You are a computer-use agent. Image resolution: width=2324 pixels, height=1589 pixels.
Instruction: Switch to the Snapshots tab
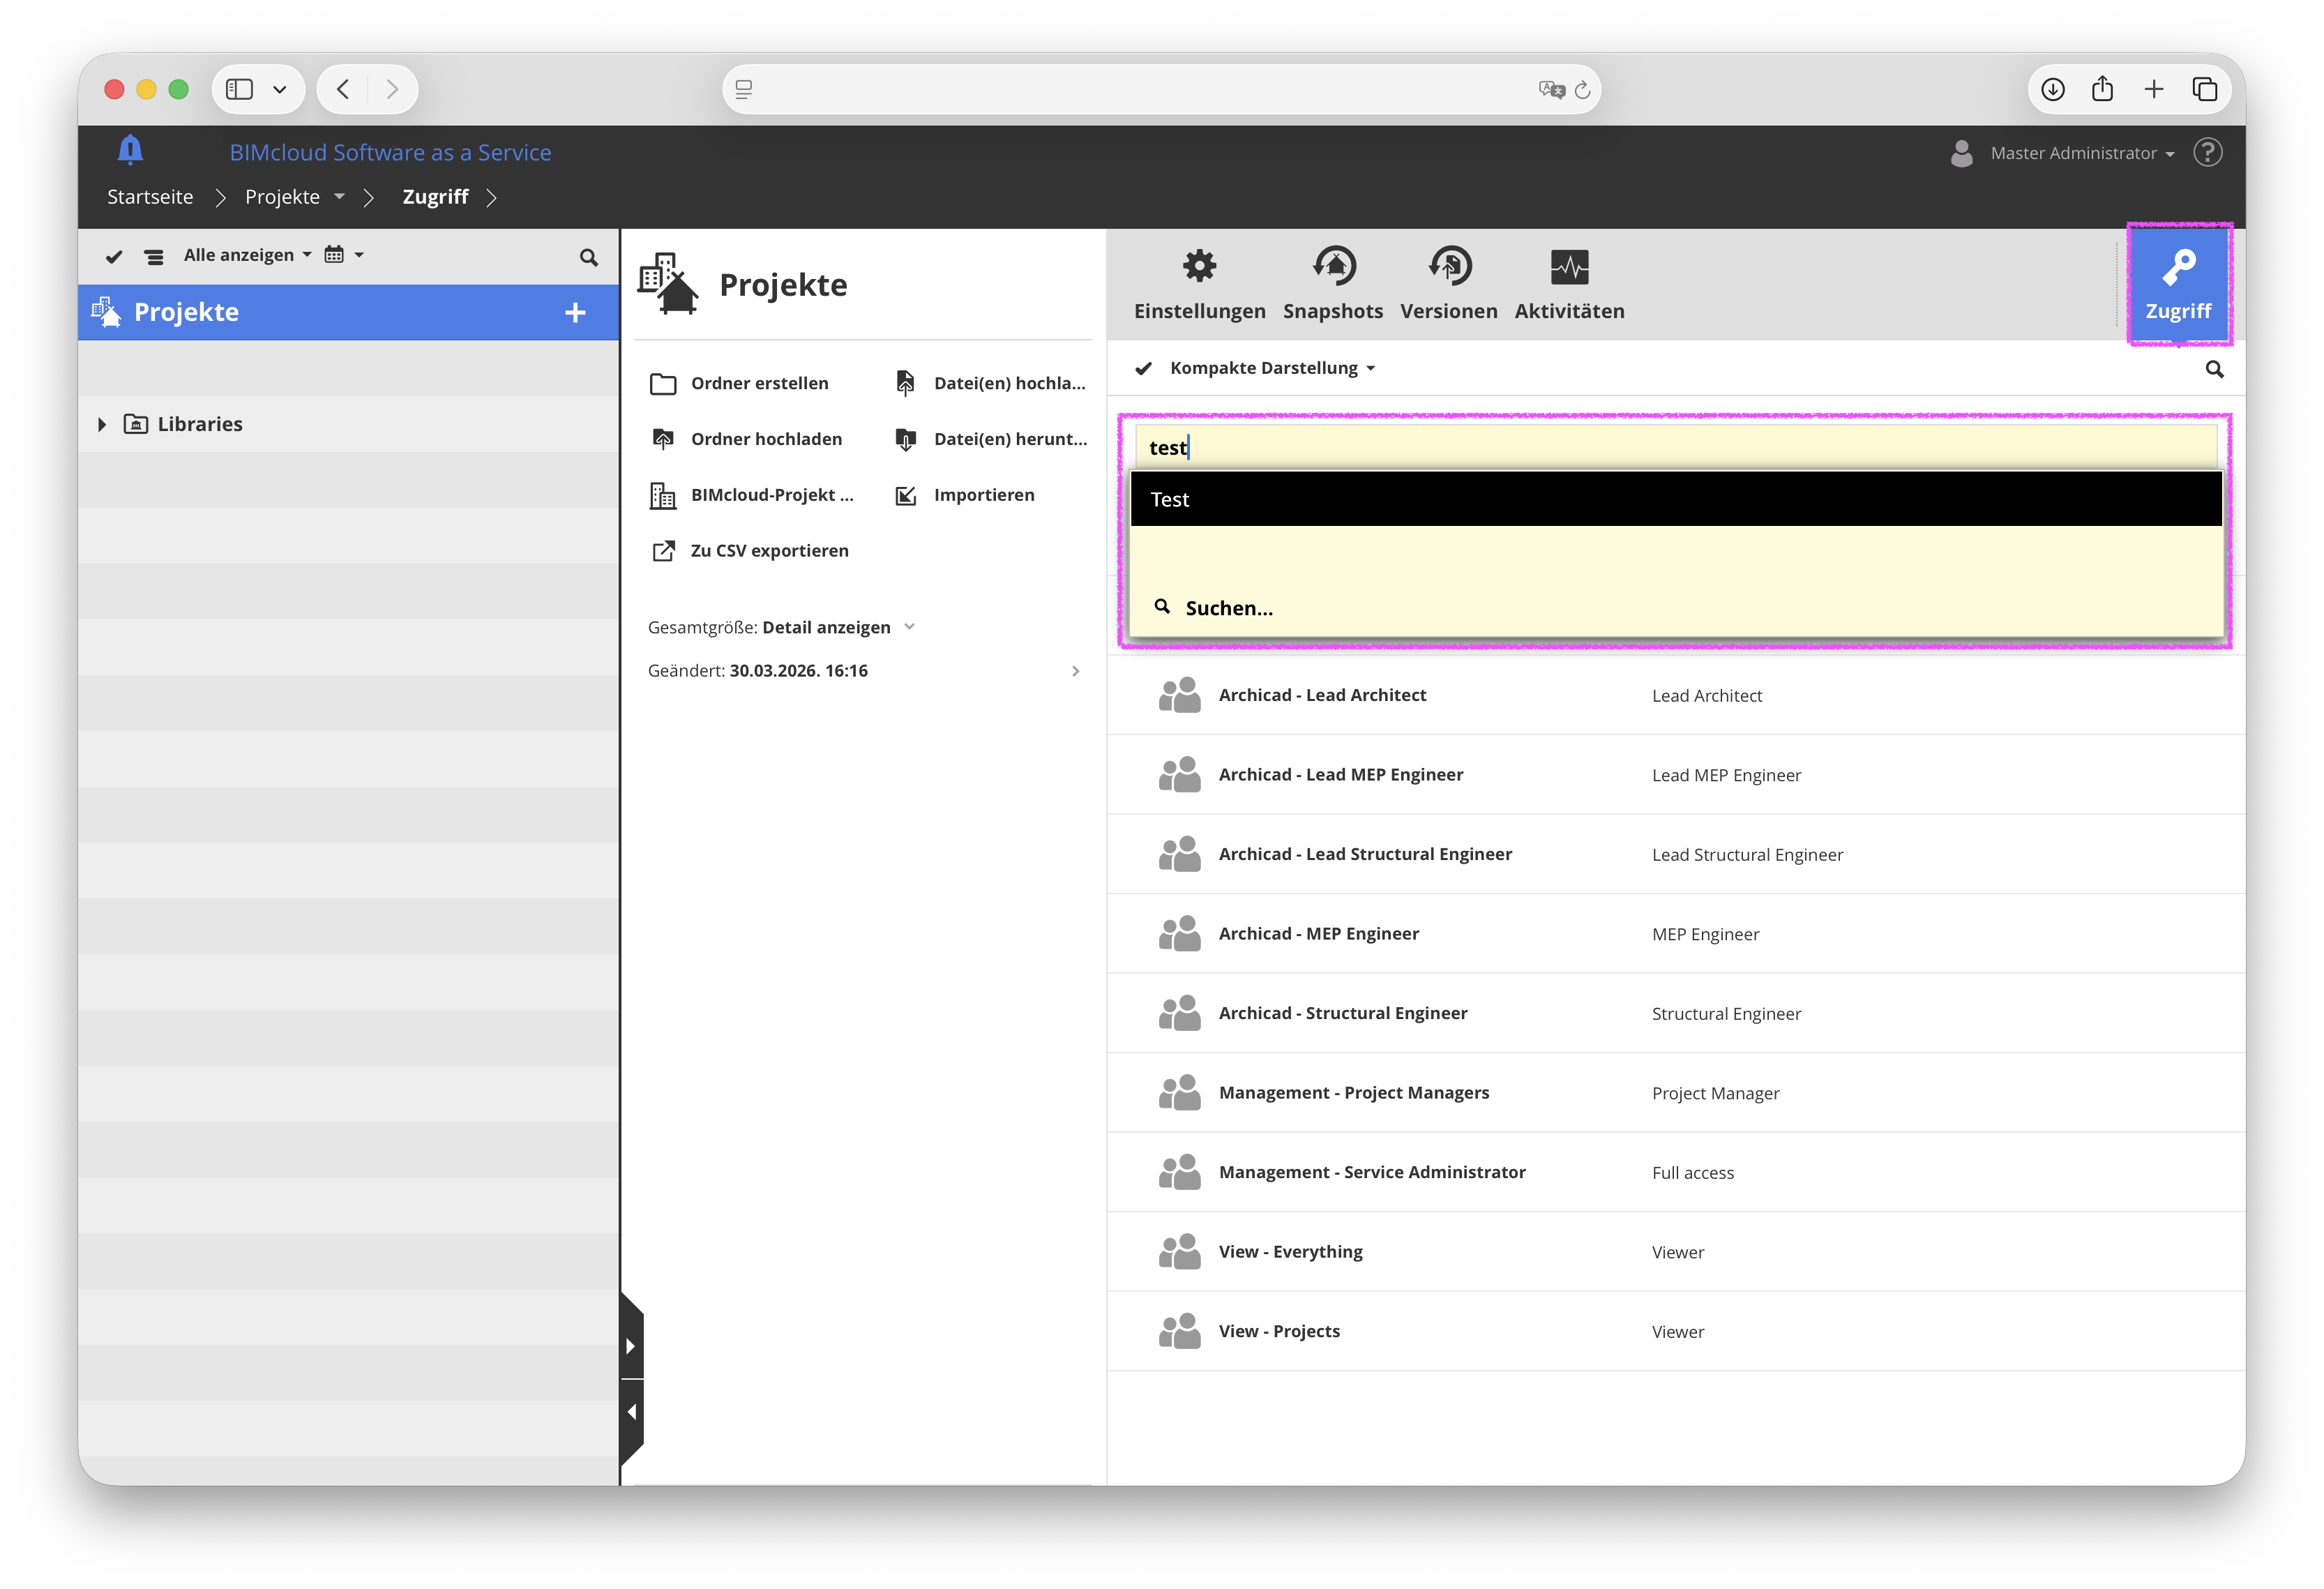(1333, 284)
